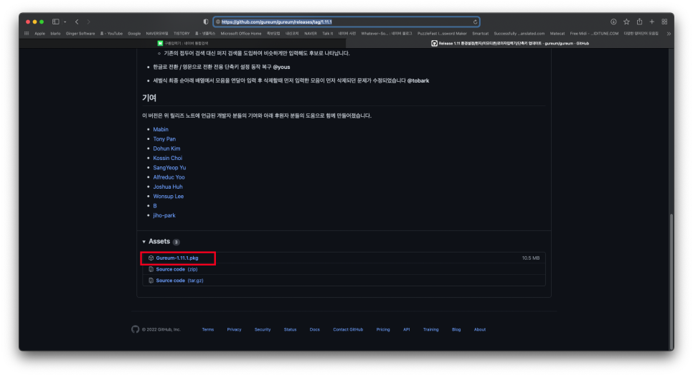Viewport: 693px width, 376px height.
Task: Open the privacy report shield icon
Action: pos(206,22)
